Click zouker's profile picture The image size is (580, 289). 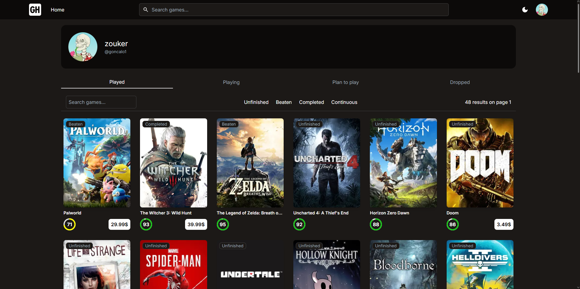click(x=83, y=47)
